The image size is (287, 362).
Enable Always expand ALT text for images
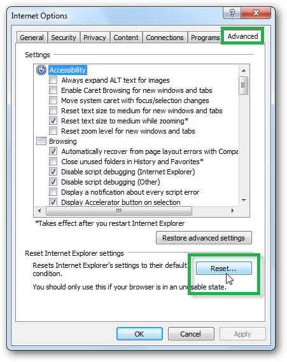53,80
